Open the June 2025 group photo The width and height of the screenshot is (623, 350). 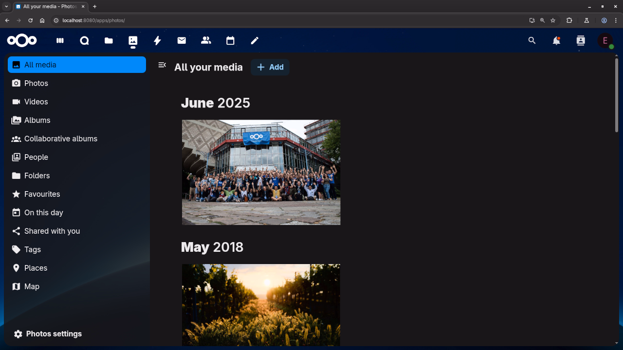click(261, 172)
